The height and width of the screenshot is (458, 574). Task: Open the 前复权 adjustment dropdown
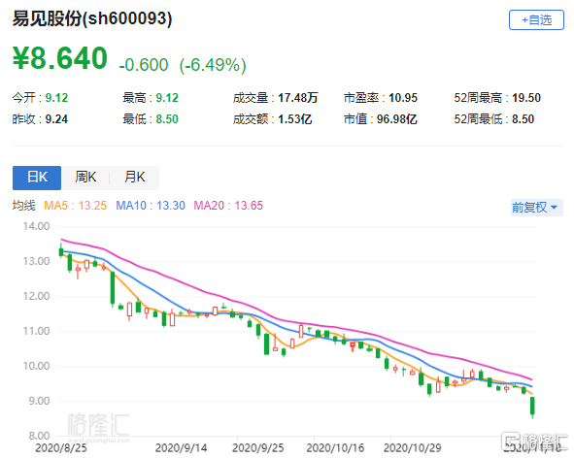coord(536,208)
